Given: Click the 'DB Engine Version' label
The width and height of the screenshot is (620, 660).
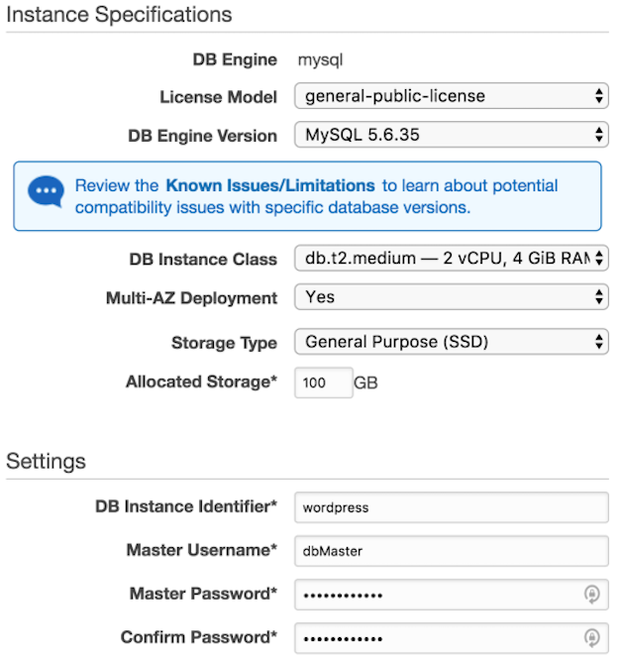Looking at the screenshot, I should click(202, 136).
